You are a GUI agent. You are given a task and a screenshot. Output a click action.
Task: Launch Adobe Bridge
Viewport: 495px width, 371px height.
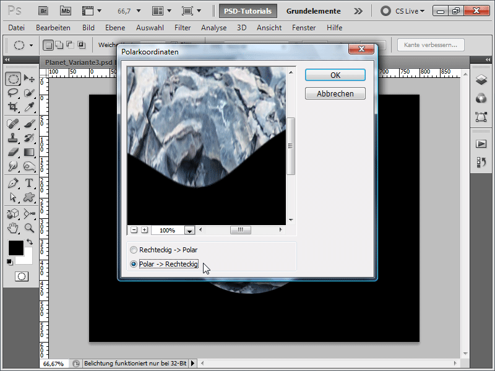point(43,11)
